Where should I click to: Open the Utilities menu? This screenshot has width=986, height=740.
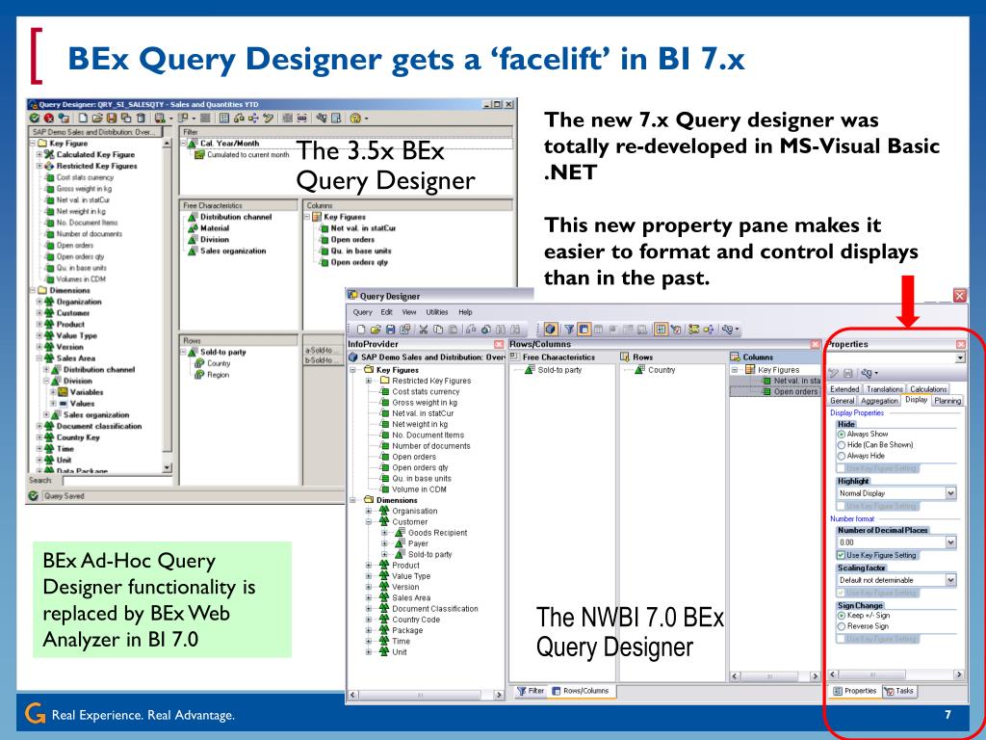pyautogui.click(x=437, y=312)
